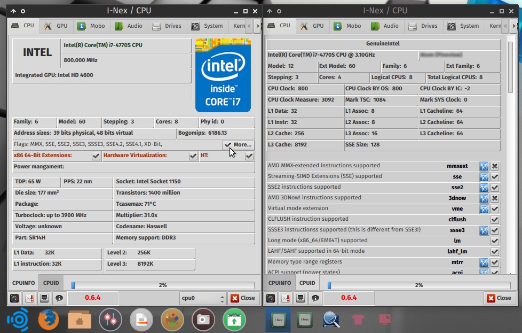Click the Integrated GPU: Intel HD 4600 field
Image resolution: width=522 pixels, height=333 pixels.
(102, 76)
